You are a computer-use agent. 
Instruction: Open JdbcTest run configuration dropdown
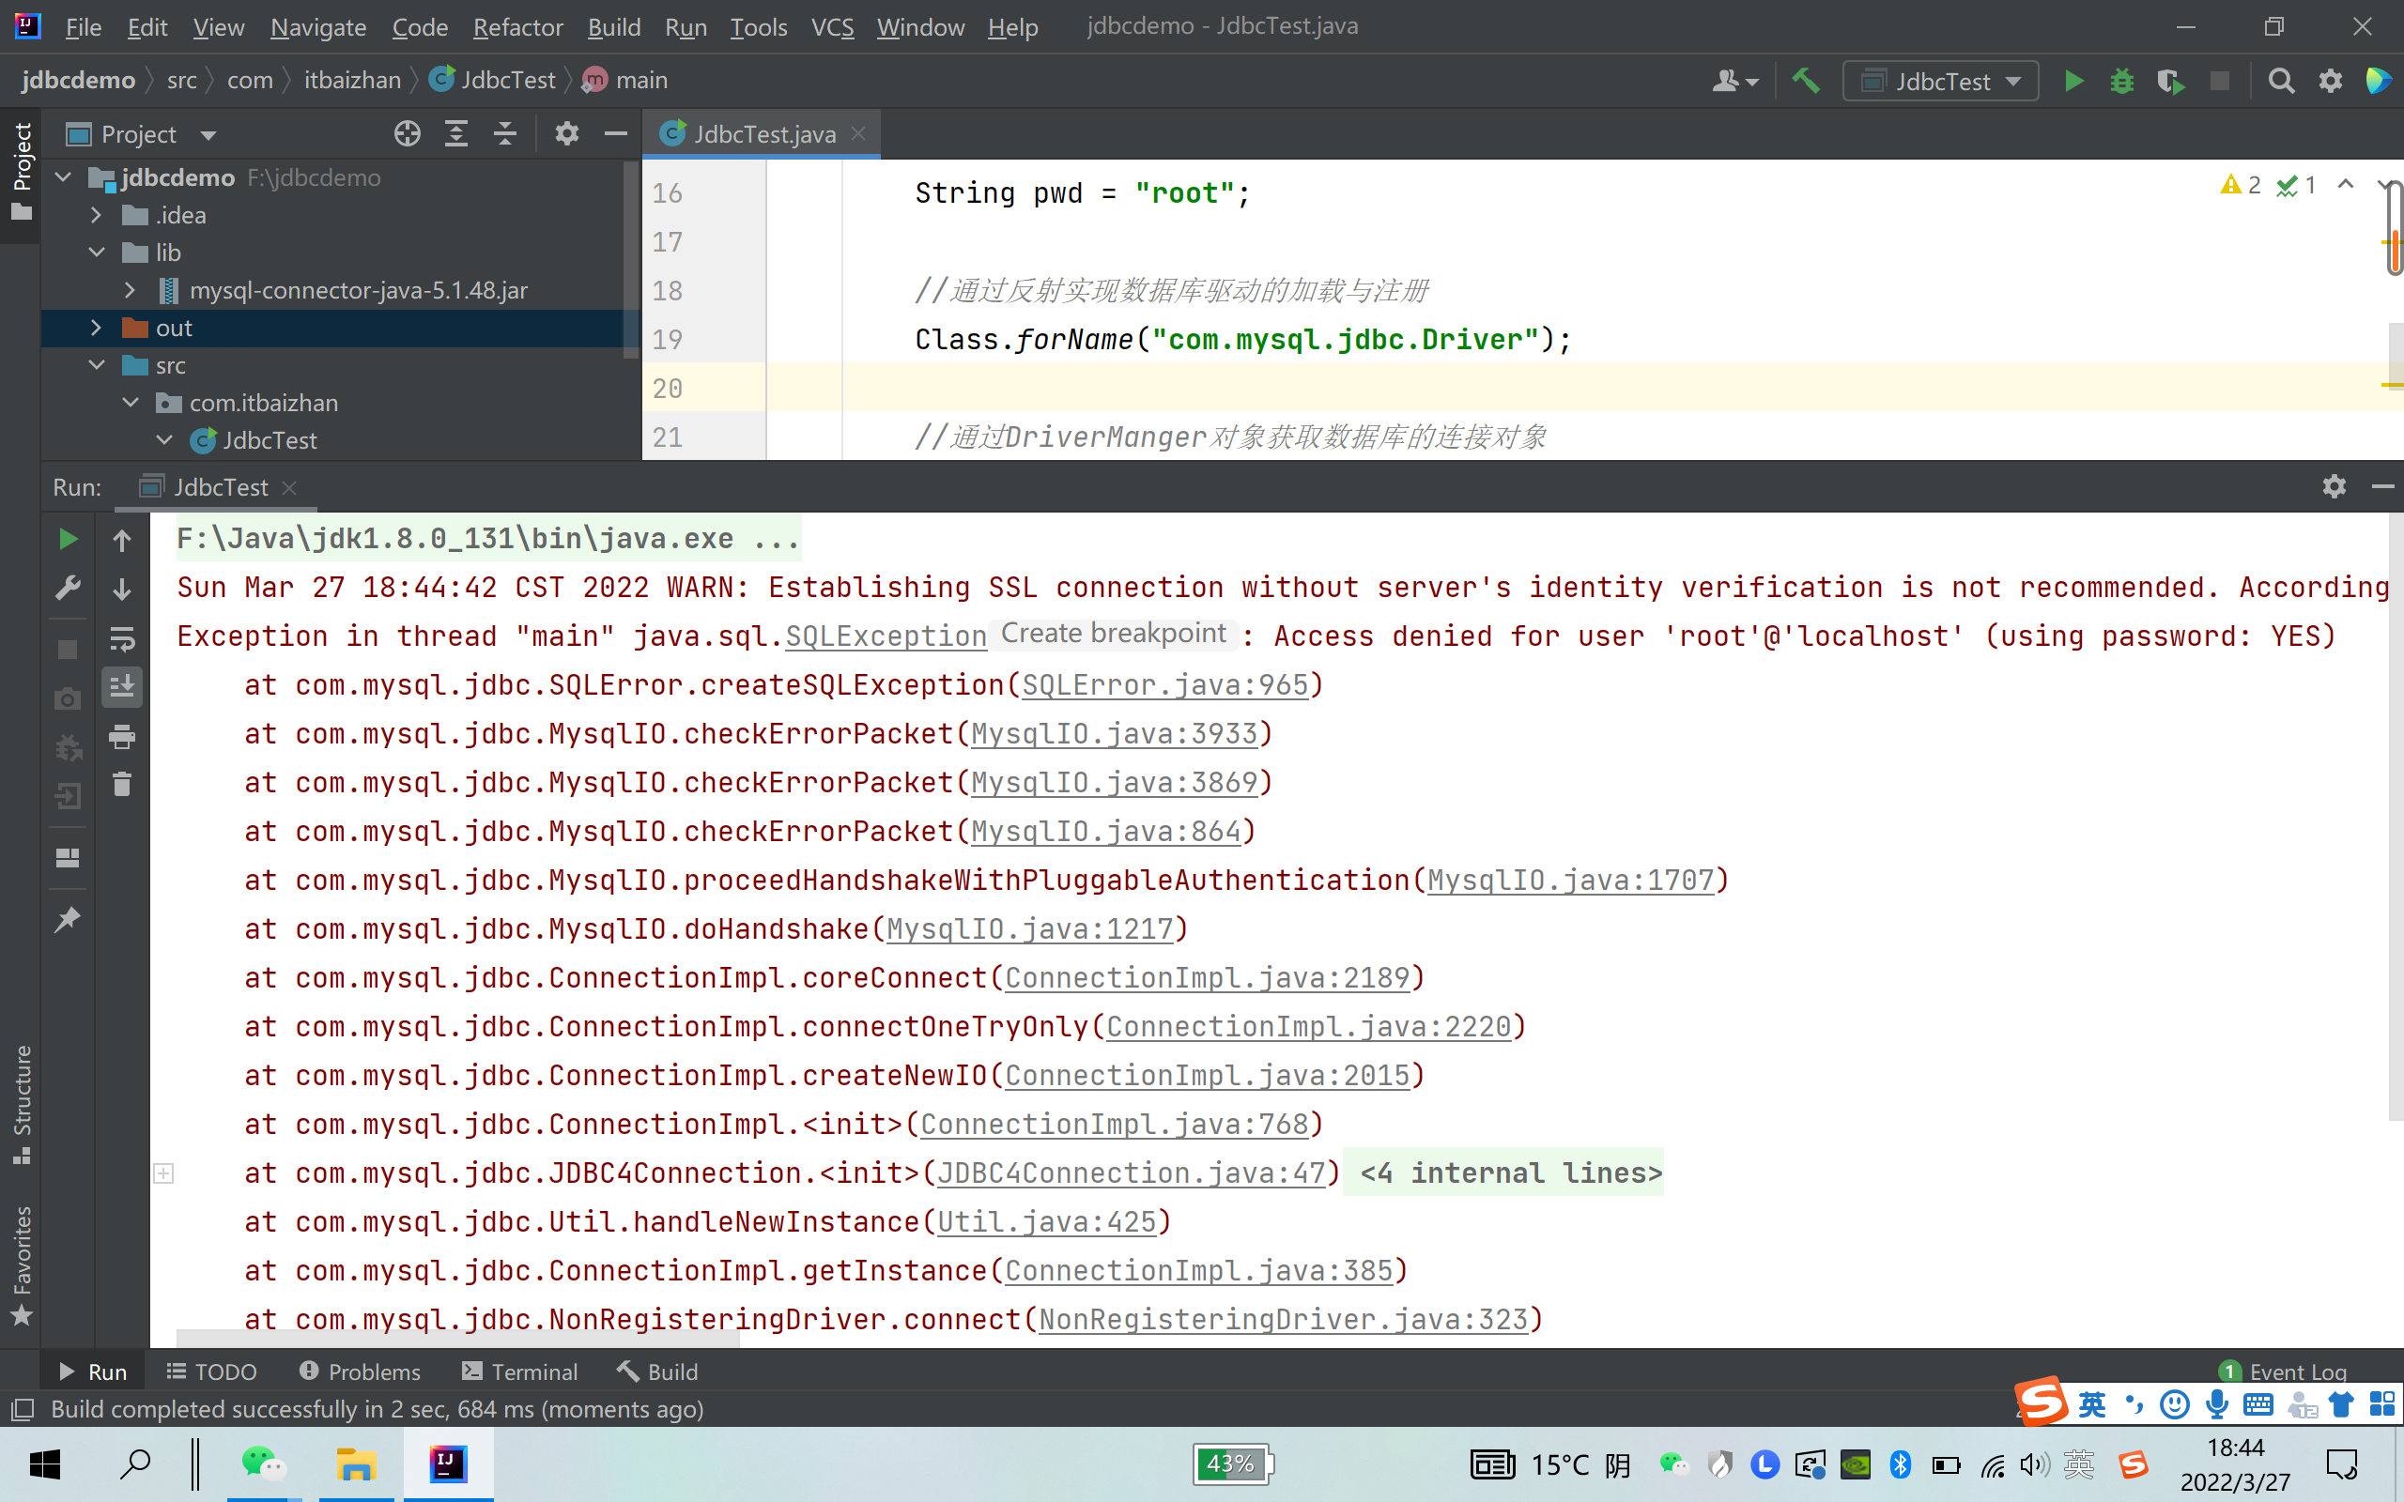click(1941, 81)
